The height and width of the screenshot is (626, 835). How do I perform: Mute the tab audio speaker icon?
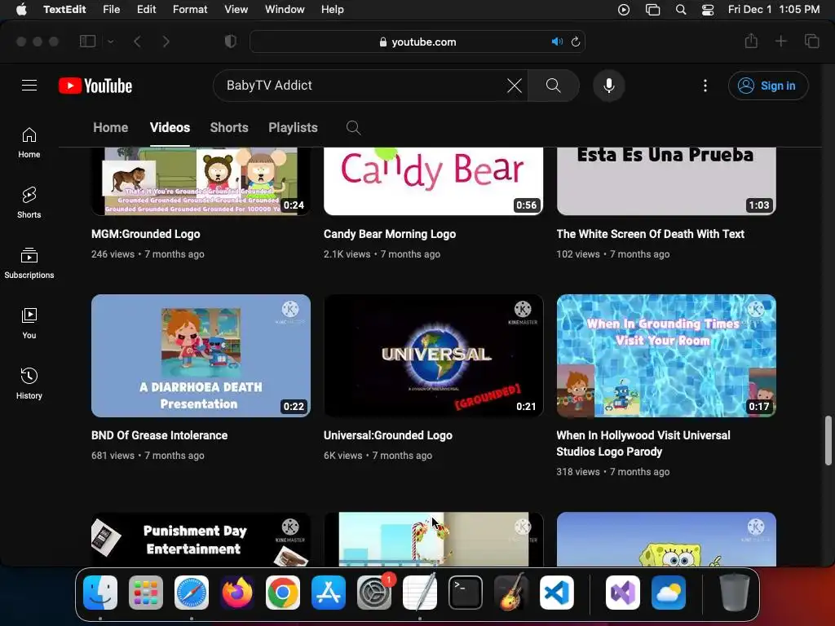557,42
